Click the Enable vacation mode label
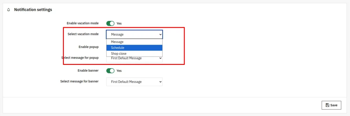This screenshot has width=350, height=116. [x=83, y=23]
